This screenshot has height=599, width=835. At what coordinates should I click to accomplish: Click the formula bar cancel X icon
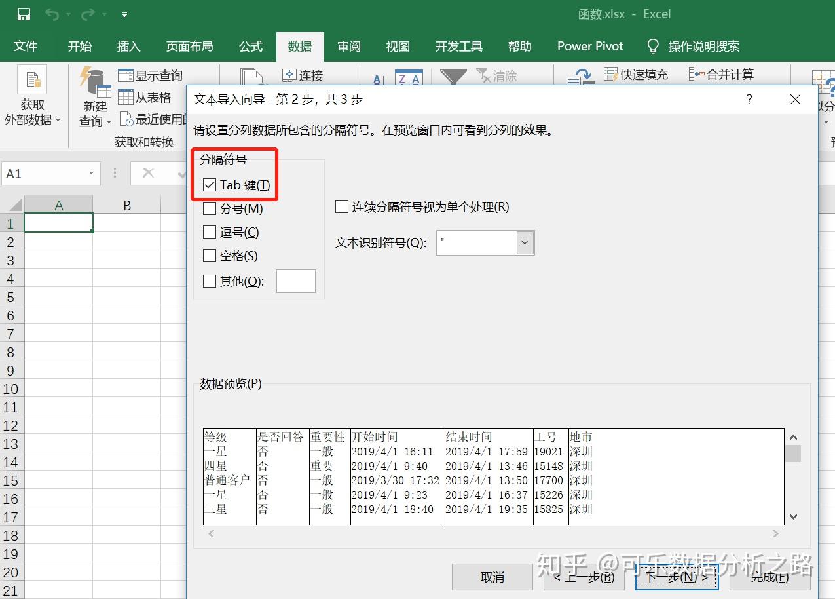point(149,173)
